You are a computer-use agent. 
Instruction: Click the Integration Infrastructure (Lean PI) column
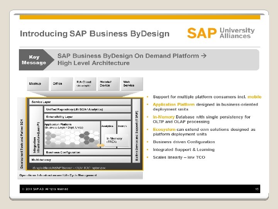pyautogui.click(x=36, y=131)
